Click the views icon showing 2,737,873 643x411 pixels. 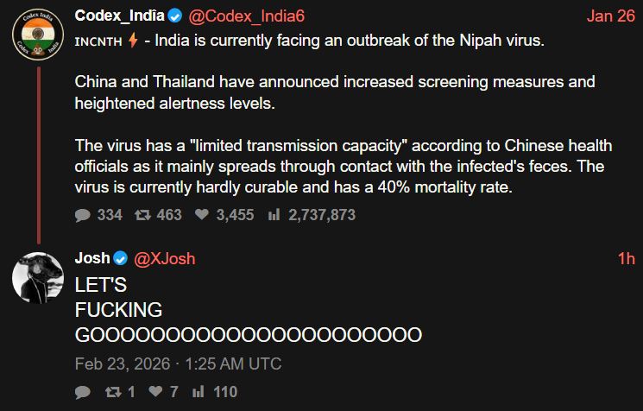274,215
